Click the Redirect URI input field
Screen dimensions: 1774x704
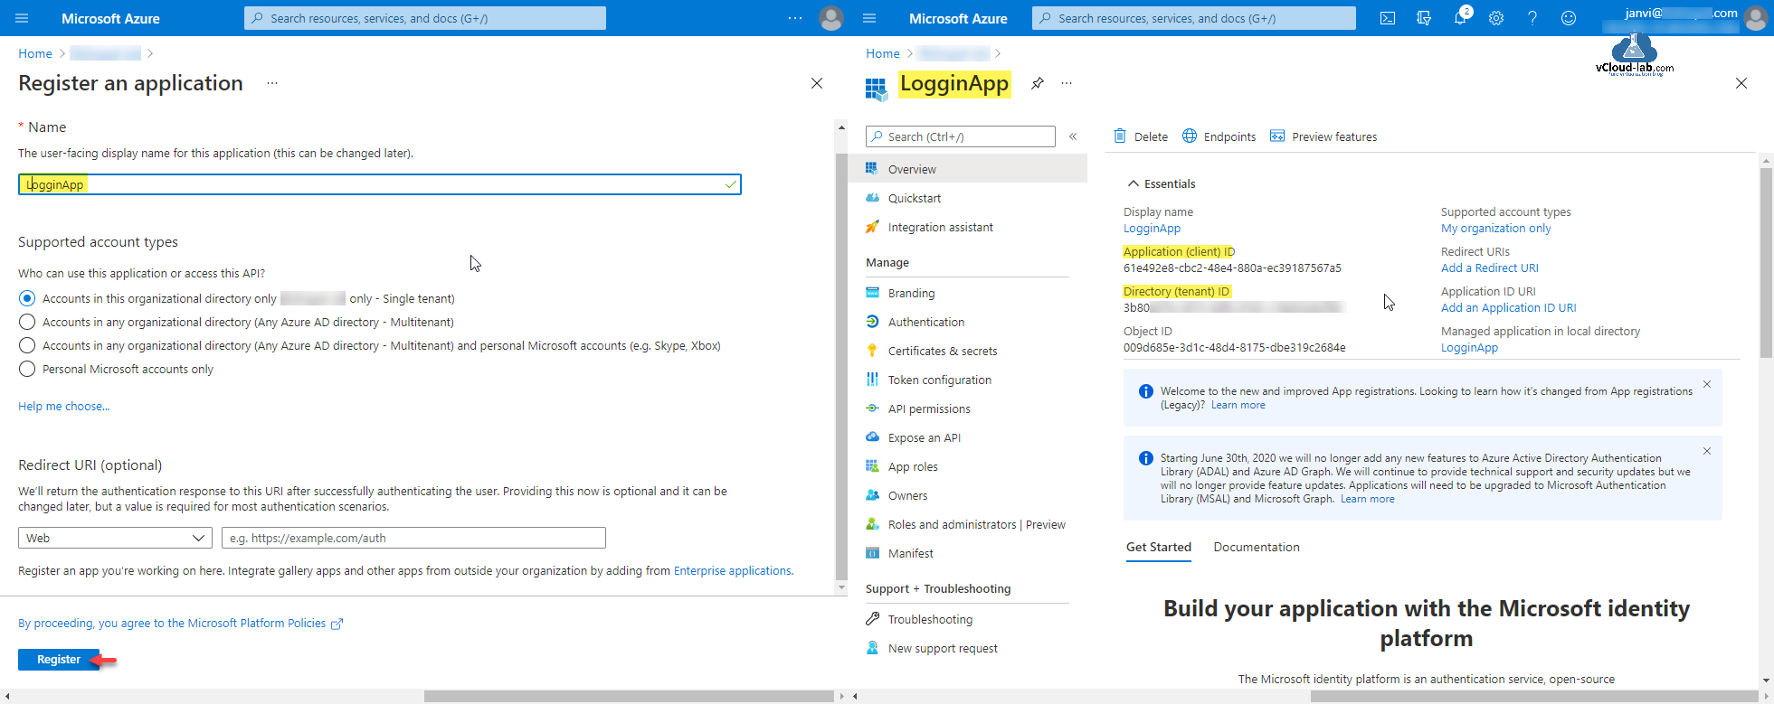(413, 538)
